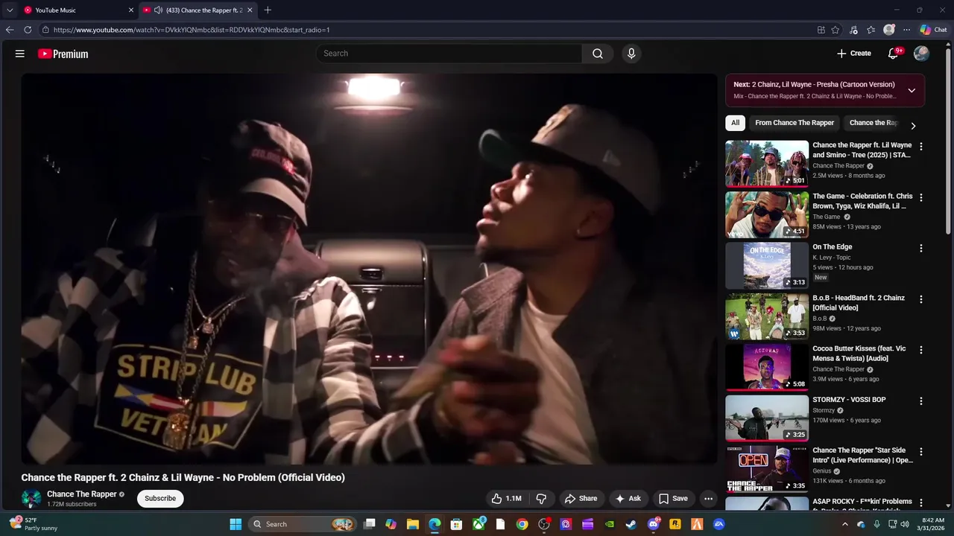Image resolution: width=954 pixels, height=536 pixels.
Task: Share the video
Action: [581, 499]
